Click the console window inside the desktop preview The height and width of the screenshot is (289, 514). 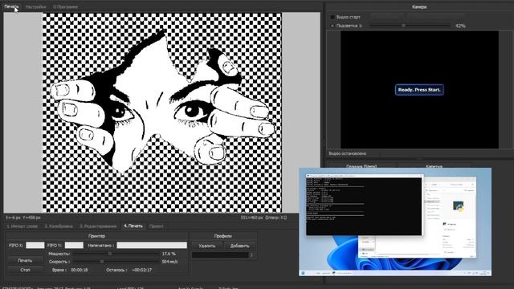[364, 206]
